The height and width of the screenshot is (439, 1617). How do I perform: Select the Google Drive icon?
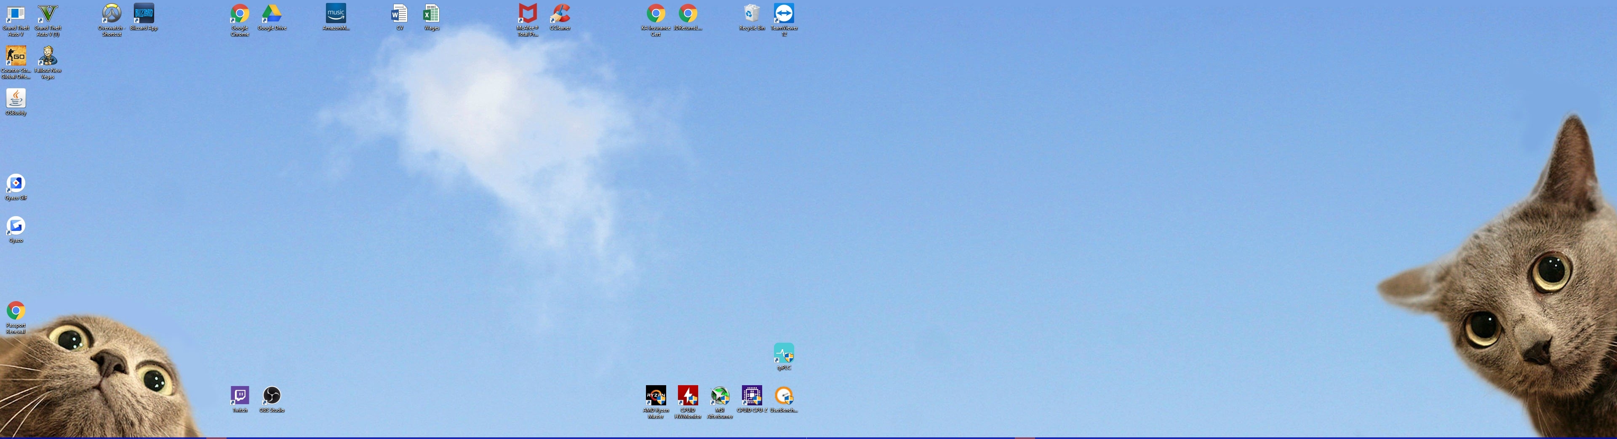(272, 18)
